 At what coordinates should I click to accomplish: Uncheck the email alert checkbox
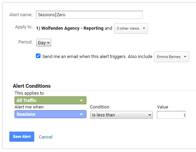(38, 56)
